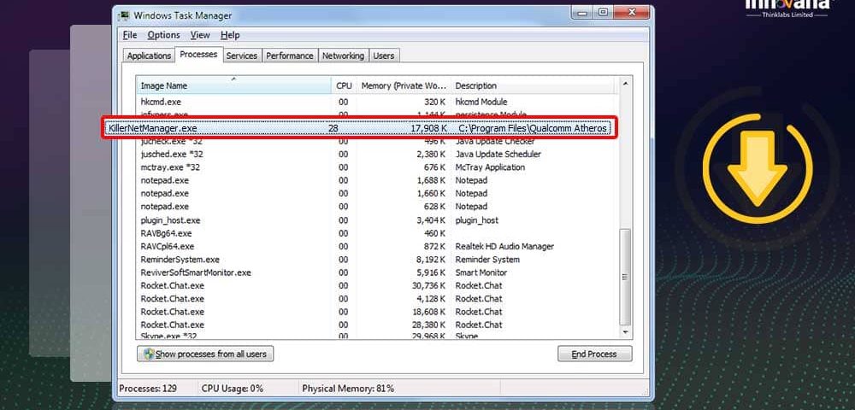Click Show processes from all users button
The height and width of the screenshot is (410, 855).
tap(205, 354)
